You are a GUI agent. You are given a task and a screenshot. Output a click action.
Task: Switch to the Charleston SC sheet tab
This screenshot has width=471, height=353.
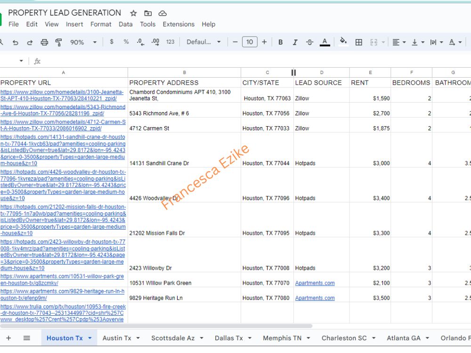(344, 338)
